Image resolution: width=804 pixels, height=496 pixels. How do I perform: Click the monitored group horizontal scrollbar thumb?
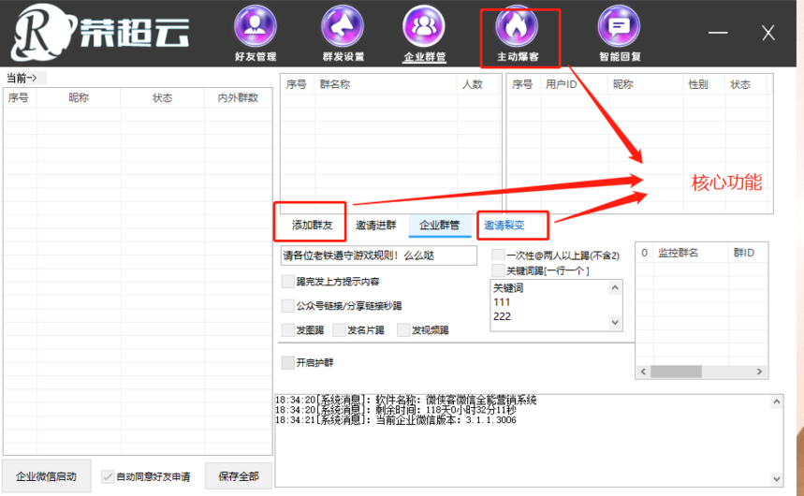tap(676, 372)
